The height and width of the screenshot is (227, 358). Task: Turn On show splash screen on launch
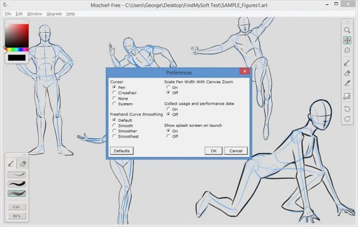172,131
